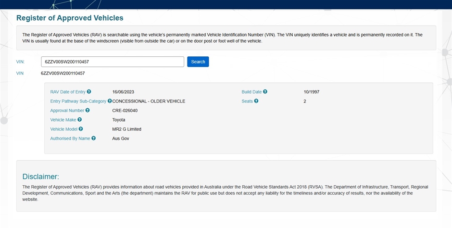Click the VIN label beside the search box
This screenshot has height=229, width=452.
(20, 62)
